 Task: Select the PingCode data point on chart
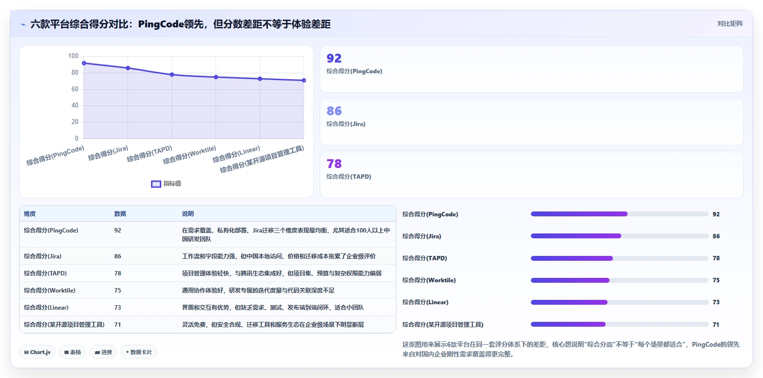84,63
